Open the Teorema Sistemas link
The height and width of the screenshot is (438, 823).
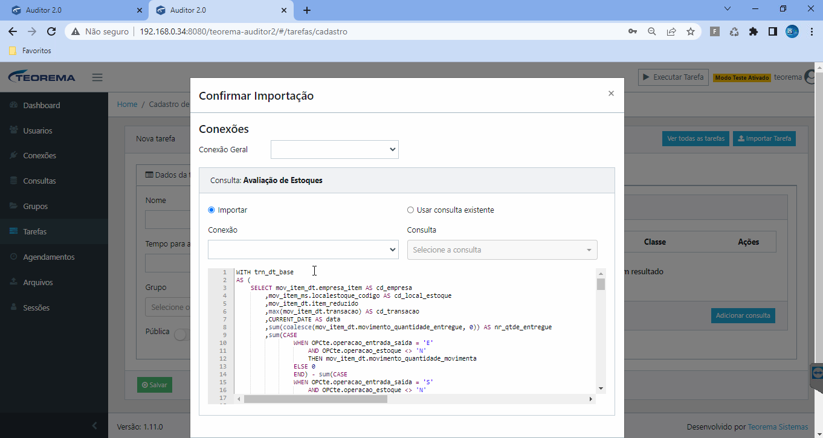click(778, 427)
